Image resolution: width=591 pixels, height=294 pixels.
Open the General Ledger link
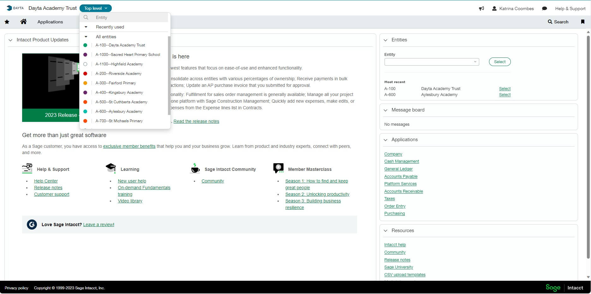(x=398, y=169)
